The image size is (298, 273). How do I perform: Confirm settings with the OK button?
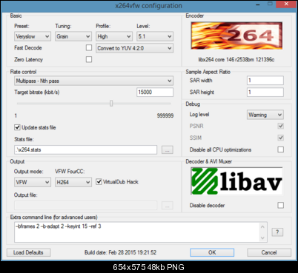(x=212, y=252)
